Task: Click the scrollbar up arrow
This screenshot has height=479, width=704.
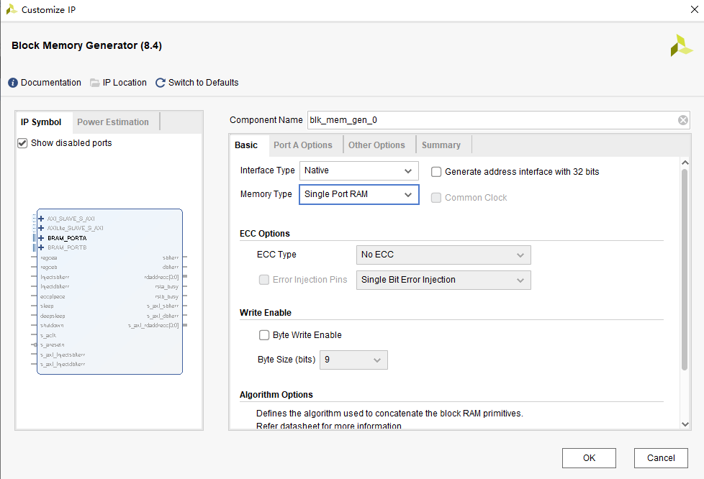Action: point(685,163)
